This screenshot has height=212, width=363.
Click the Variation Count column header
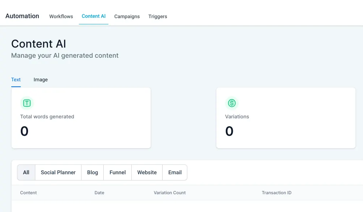point(170,193)
